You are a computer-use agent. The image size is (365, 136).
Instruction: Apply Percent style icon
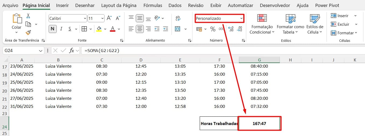coord(213,29)
